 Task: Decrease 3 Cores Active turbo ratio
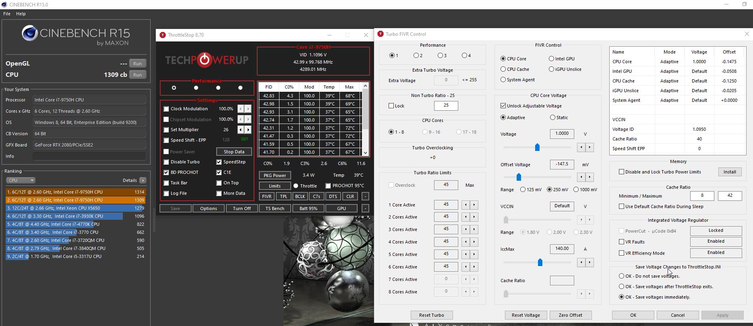click(x=466, y=229)
